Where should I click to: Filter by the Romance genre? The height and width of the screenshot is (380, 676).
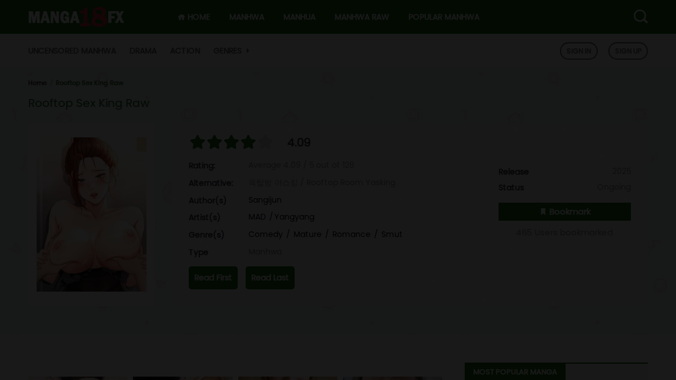pos(352,234)
